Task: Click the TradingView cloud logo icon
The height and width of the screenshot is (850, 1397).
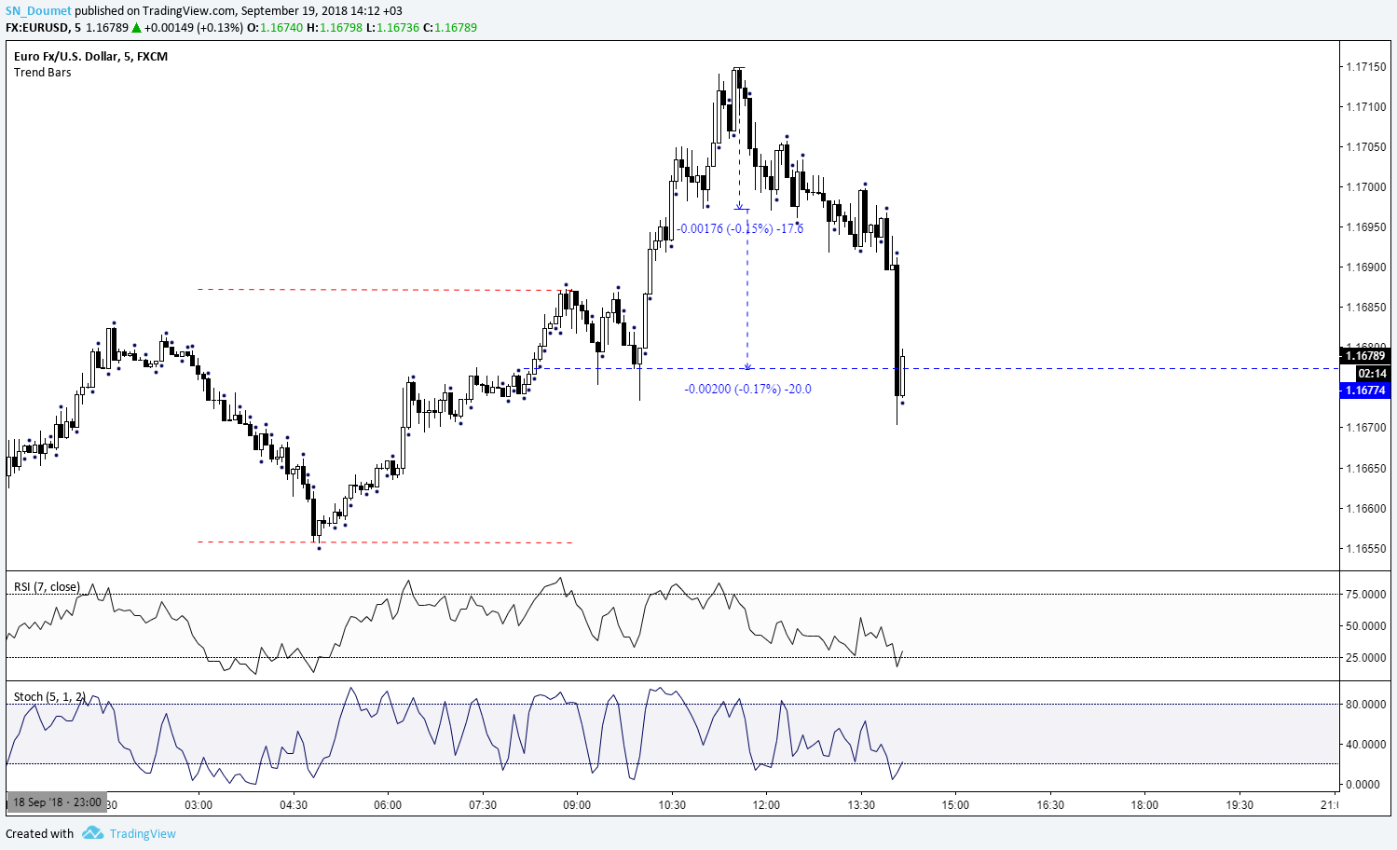Action: coord(92,832)
